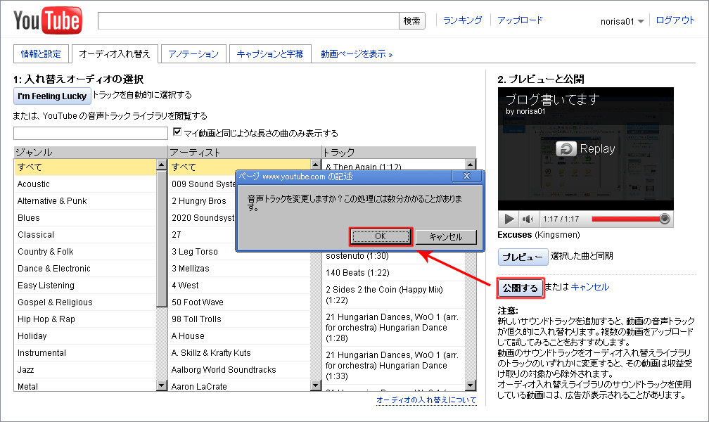Viewport: 709px width, 422px height.
Task: Click the I'm Feeling Lucky button
Action: [52, 96]
